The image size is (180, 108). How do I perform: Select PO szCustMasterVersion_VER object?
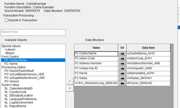coord(24,74)
